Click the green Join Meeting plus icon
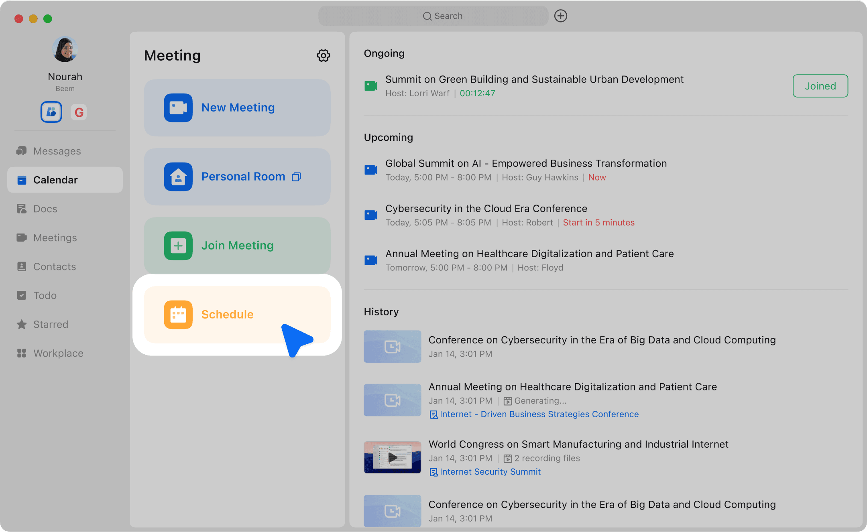This screenshot has height=532, width=867. tap(178, 246)
